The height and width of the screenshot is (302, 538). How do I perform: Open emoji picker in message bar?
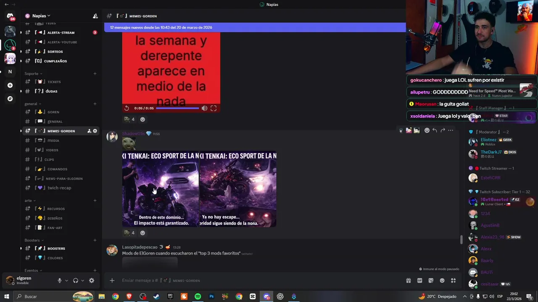(442, 281)
